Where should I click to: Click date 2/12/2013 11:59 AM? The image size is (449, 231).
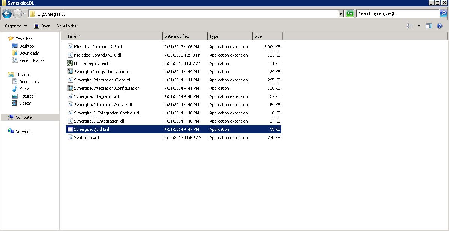183,138
